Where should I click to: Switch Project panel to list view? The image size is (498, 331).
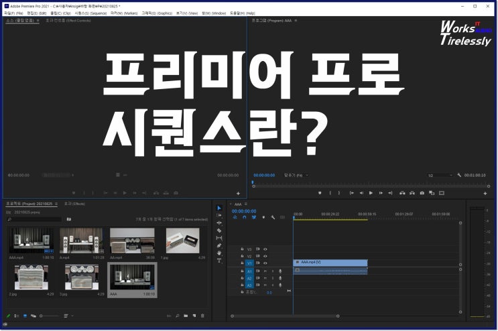click(x=17, y=316)
